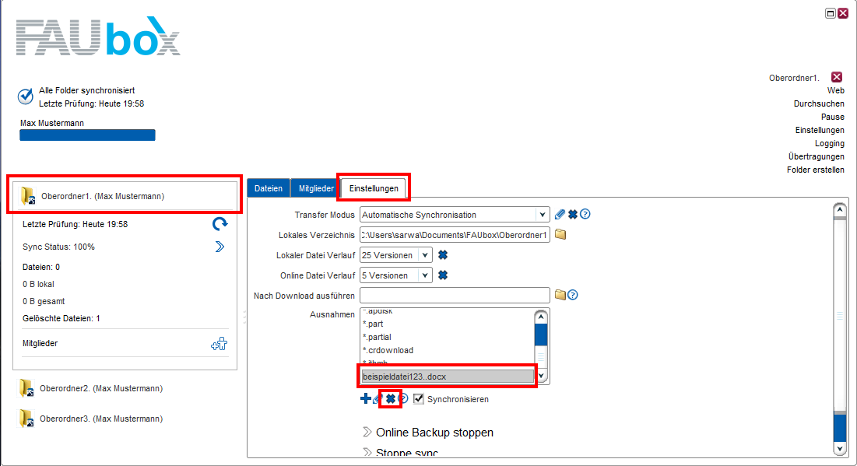Select the *.crdownload exception entry

(388, 350)
